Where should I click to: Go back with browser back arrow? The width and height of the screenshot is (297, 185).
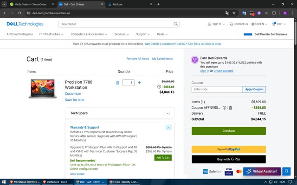(5, 13)
